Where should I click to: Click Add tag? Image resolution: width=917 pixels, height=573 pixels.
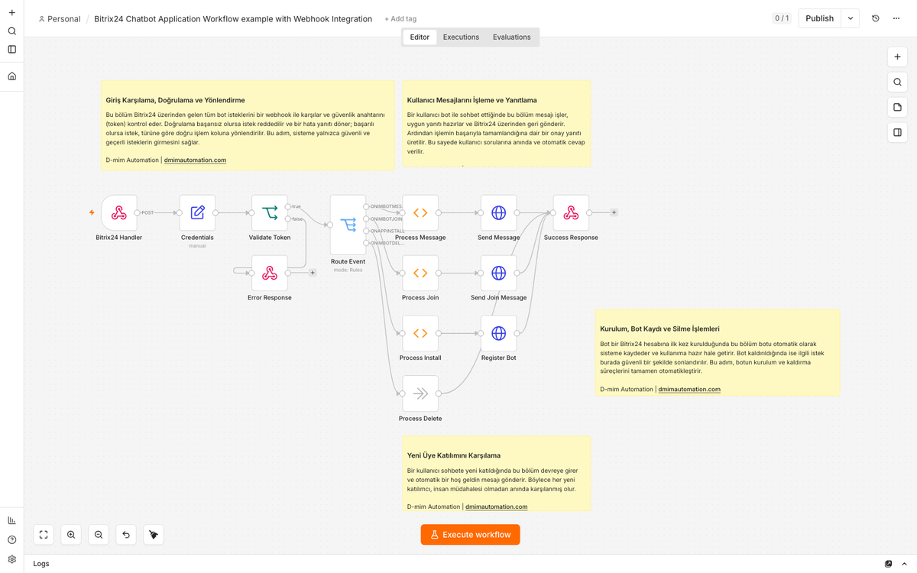[x=400, y=19]
